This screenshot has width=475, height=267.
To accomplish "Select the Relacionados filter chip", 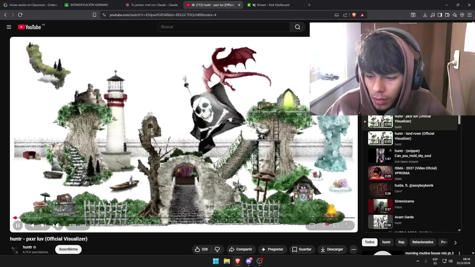I will 423,242.
